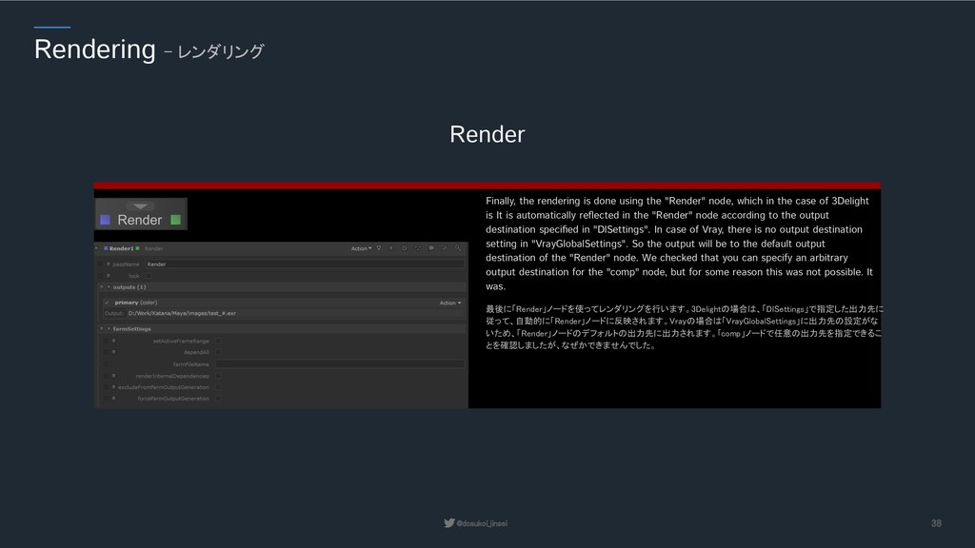Open the arrow tab atop the Render node
The image size is (975, 548).
[x=141, y=206]
